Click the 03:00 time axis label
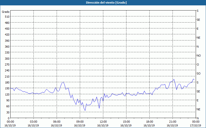206x128 pixels. tap(33, 122)
